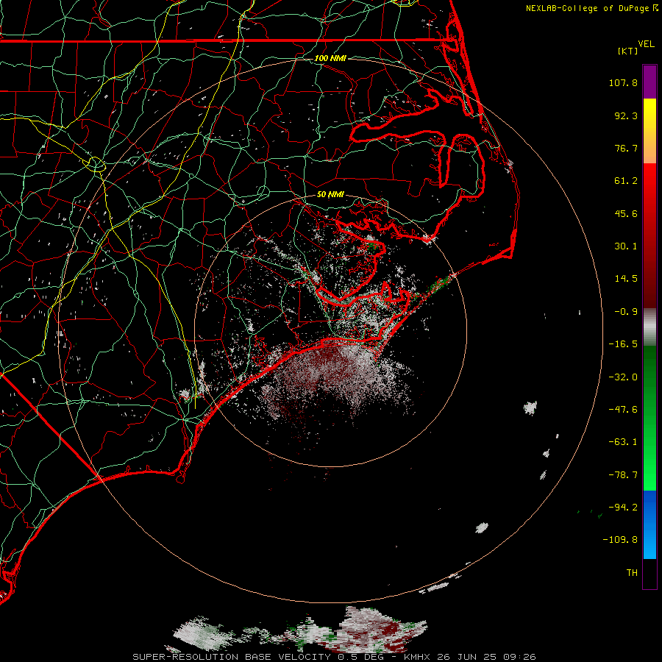Click the 14.5 value on the velocity scale
Screen dimensions: 662x662
click(x=626, y=279)
